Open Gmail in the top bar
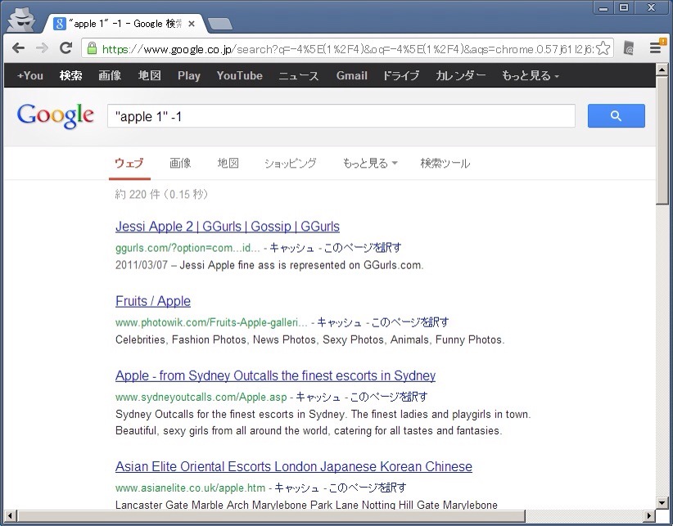The width and height of the screenshot is (673, 526). tap(351, 76)
